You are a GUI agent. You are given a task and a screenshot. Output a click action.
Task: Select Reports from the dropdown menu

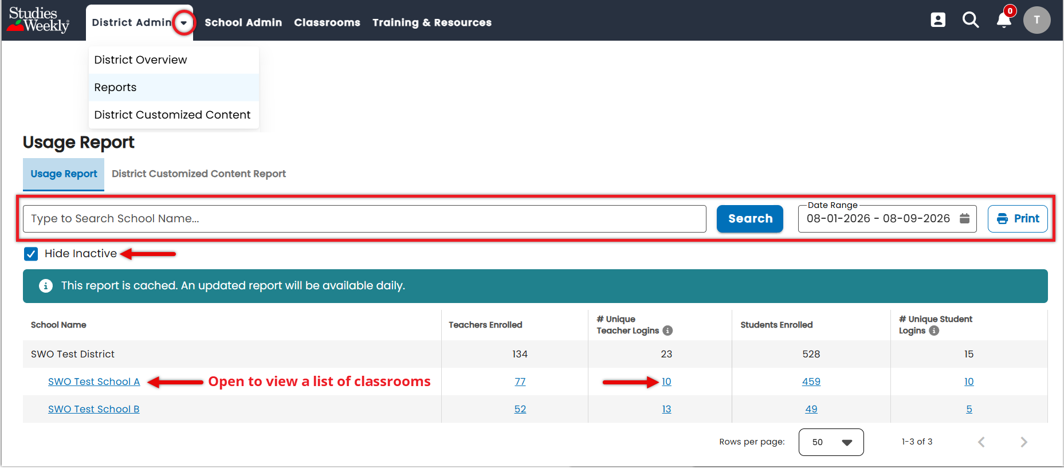pyautogui.click(x=174, y=88)
